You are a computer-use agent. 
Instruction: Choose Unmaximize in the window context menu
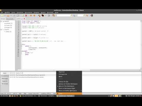(69, 74)
